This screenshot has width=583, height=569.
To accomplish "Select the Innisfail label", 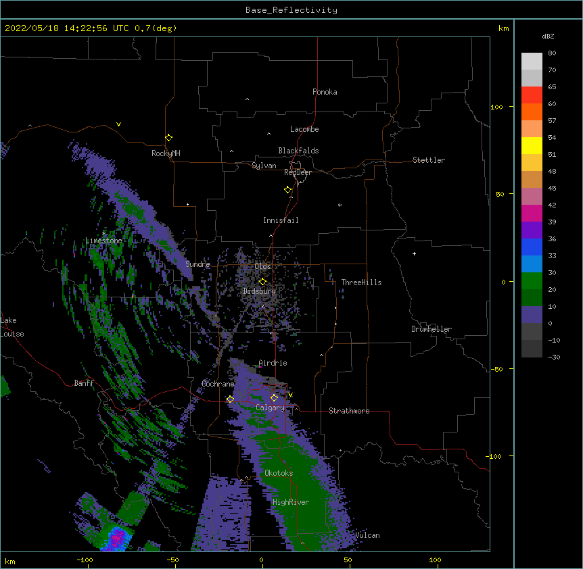I will tap(281, 220).
